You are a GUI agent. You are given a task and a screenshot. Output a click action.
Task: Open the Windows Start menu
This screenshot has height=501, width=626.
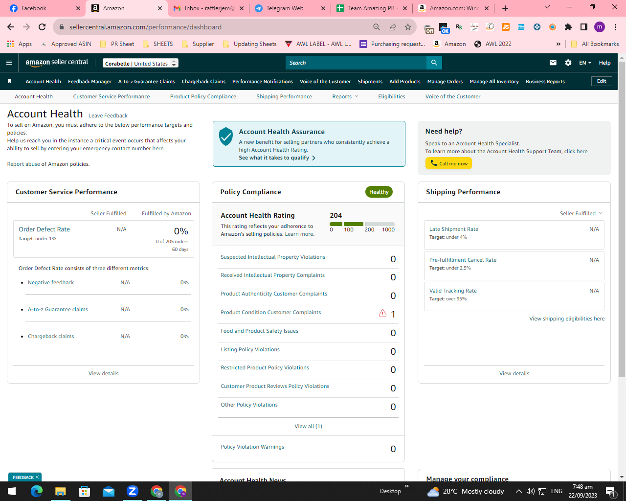(12, 491)
